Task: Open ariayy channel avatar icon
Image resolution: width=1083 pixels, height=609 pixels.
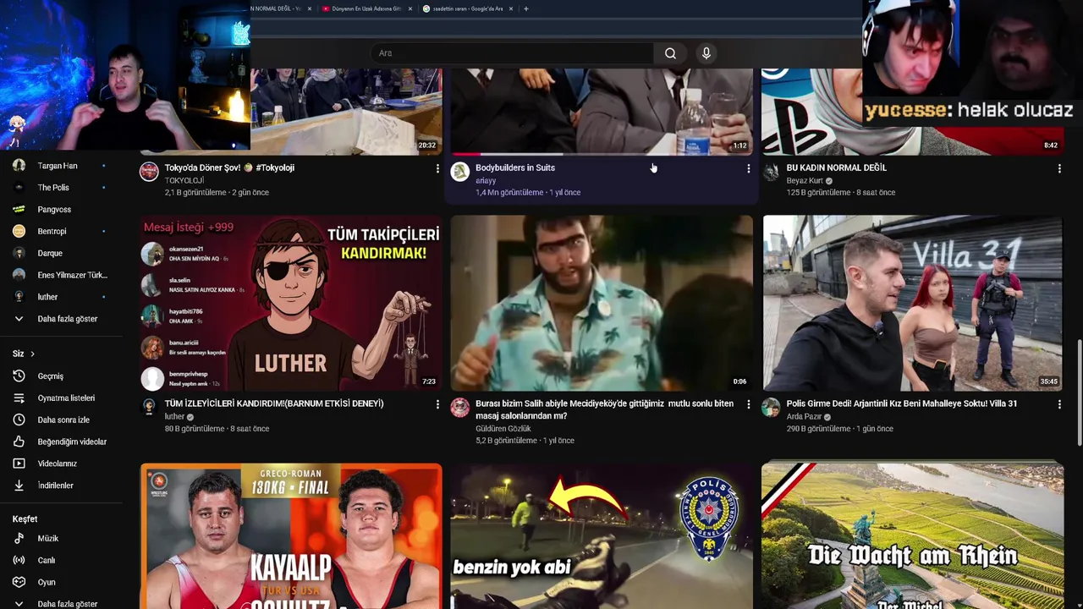Action: click(460, 173)
